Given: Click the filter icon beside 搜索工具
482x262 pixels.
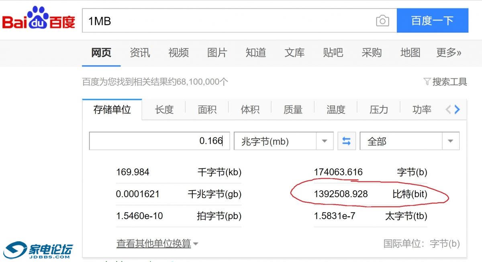Looking at the screenshot, I should pos(427,82).
